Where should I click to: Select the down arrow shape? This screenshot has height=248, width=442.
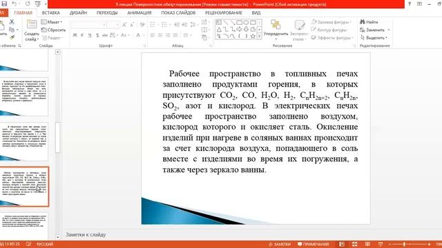pyautogui.click(x=246, y=29)
